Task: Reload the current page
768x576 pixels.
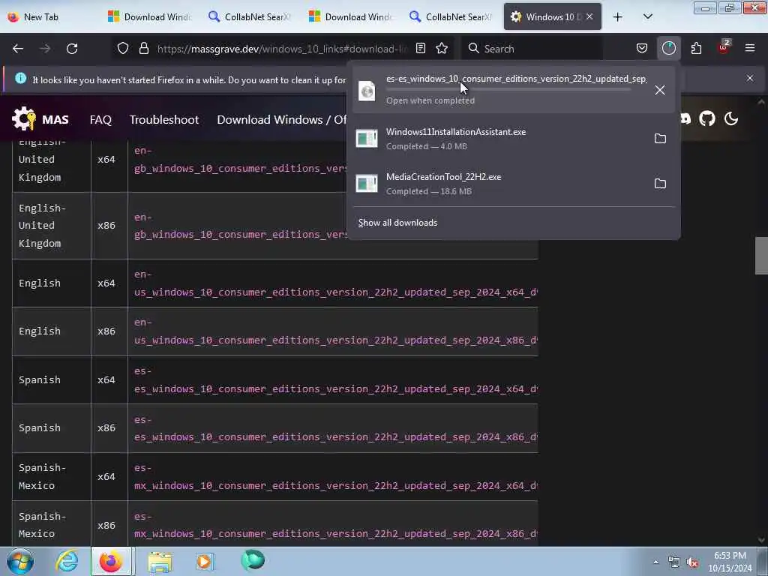Action: coord(72,49)
